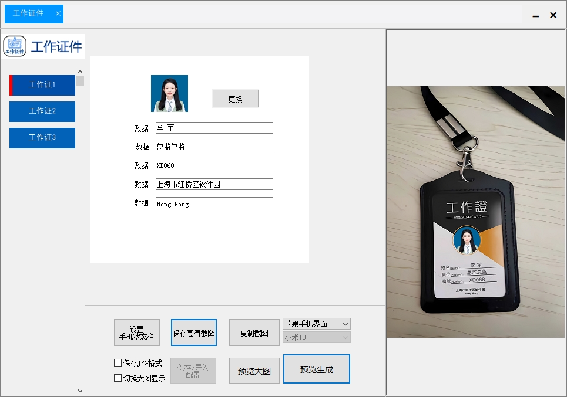
Task: Click the 工作证件 app logo icon
Action: [14, 45]
